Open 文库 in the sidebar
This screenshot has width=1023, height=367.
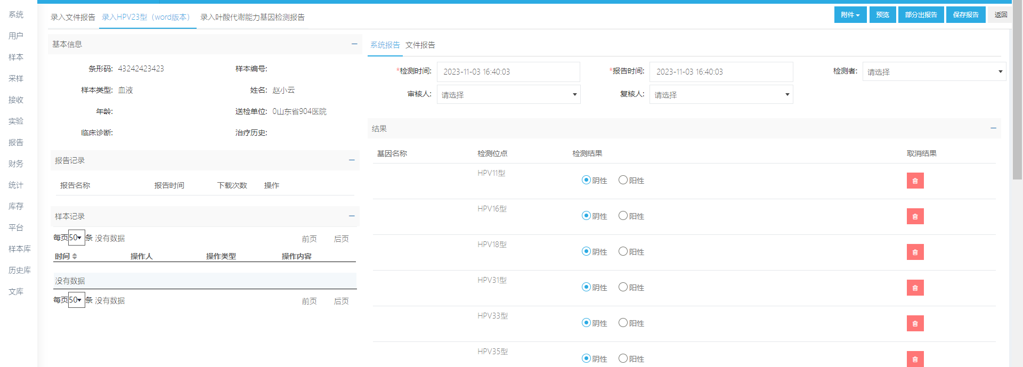(16, 291)
